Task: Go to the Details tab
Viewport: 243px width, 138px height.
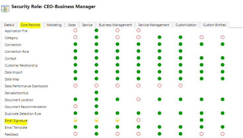Action: [9, 25]
